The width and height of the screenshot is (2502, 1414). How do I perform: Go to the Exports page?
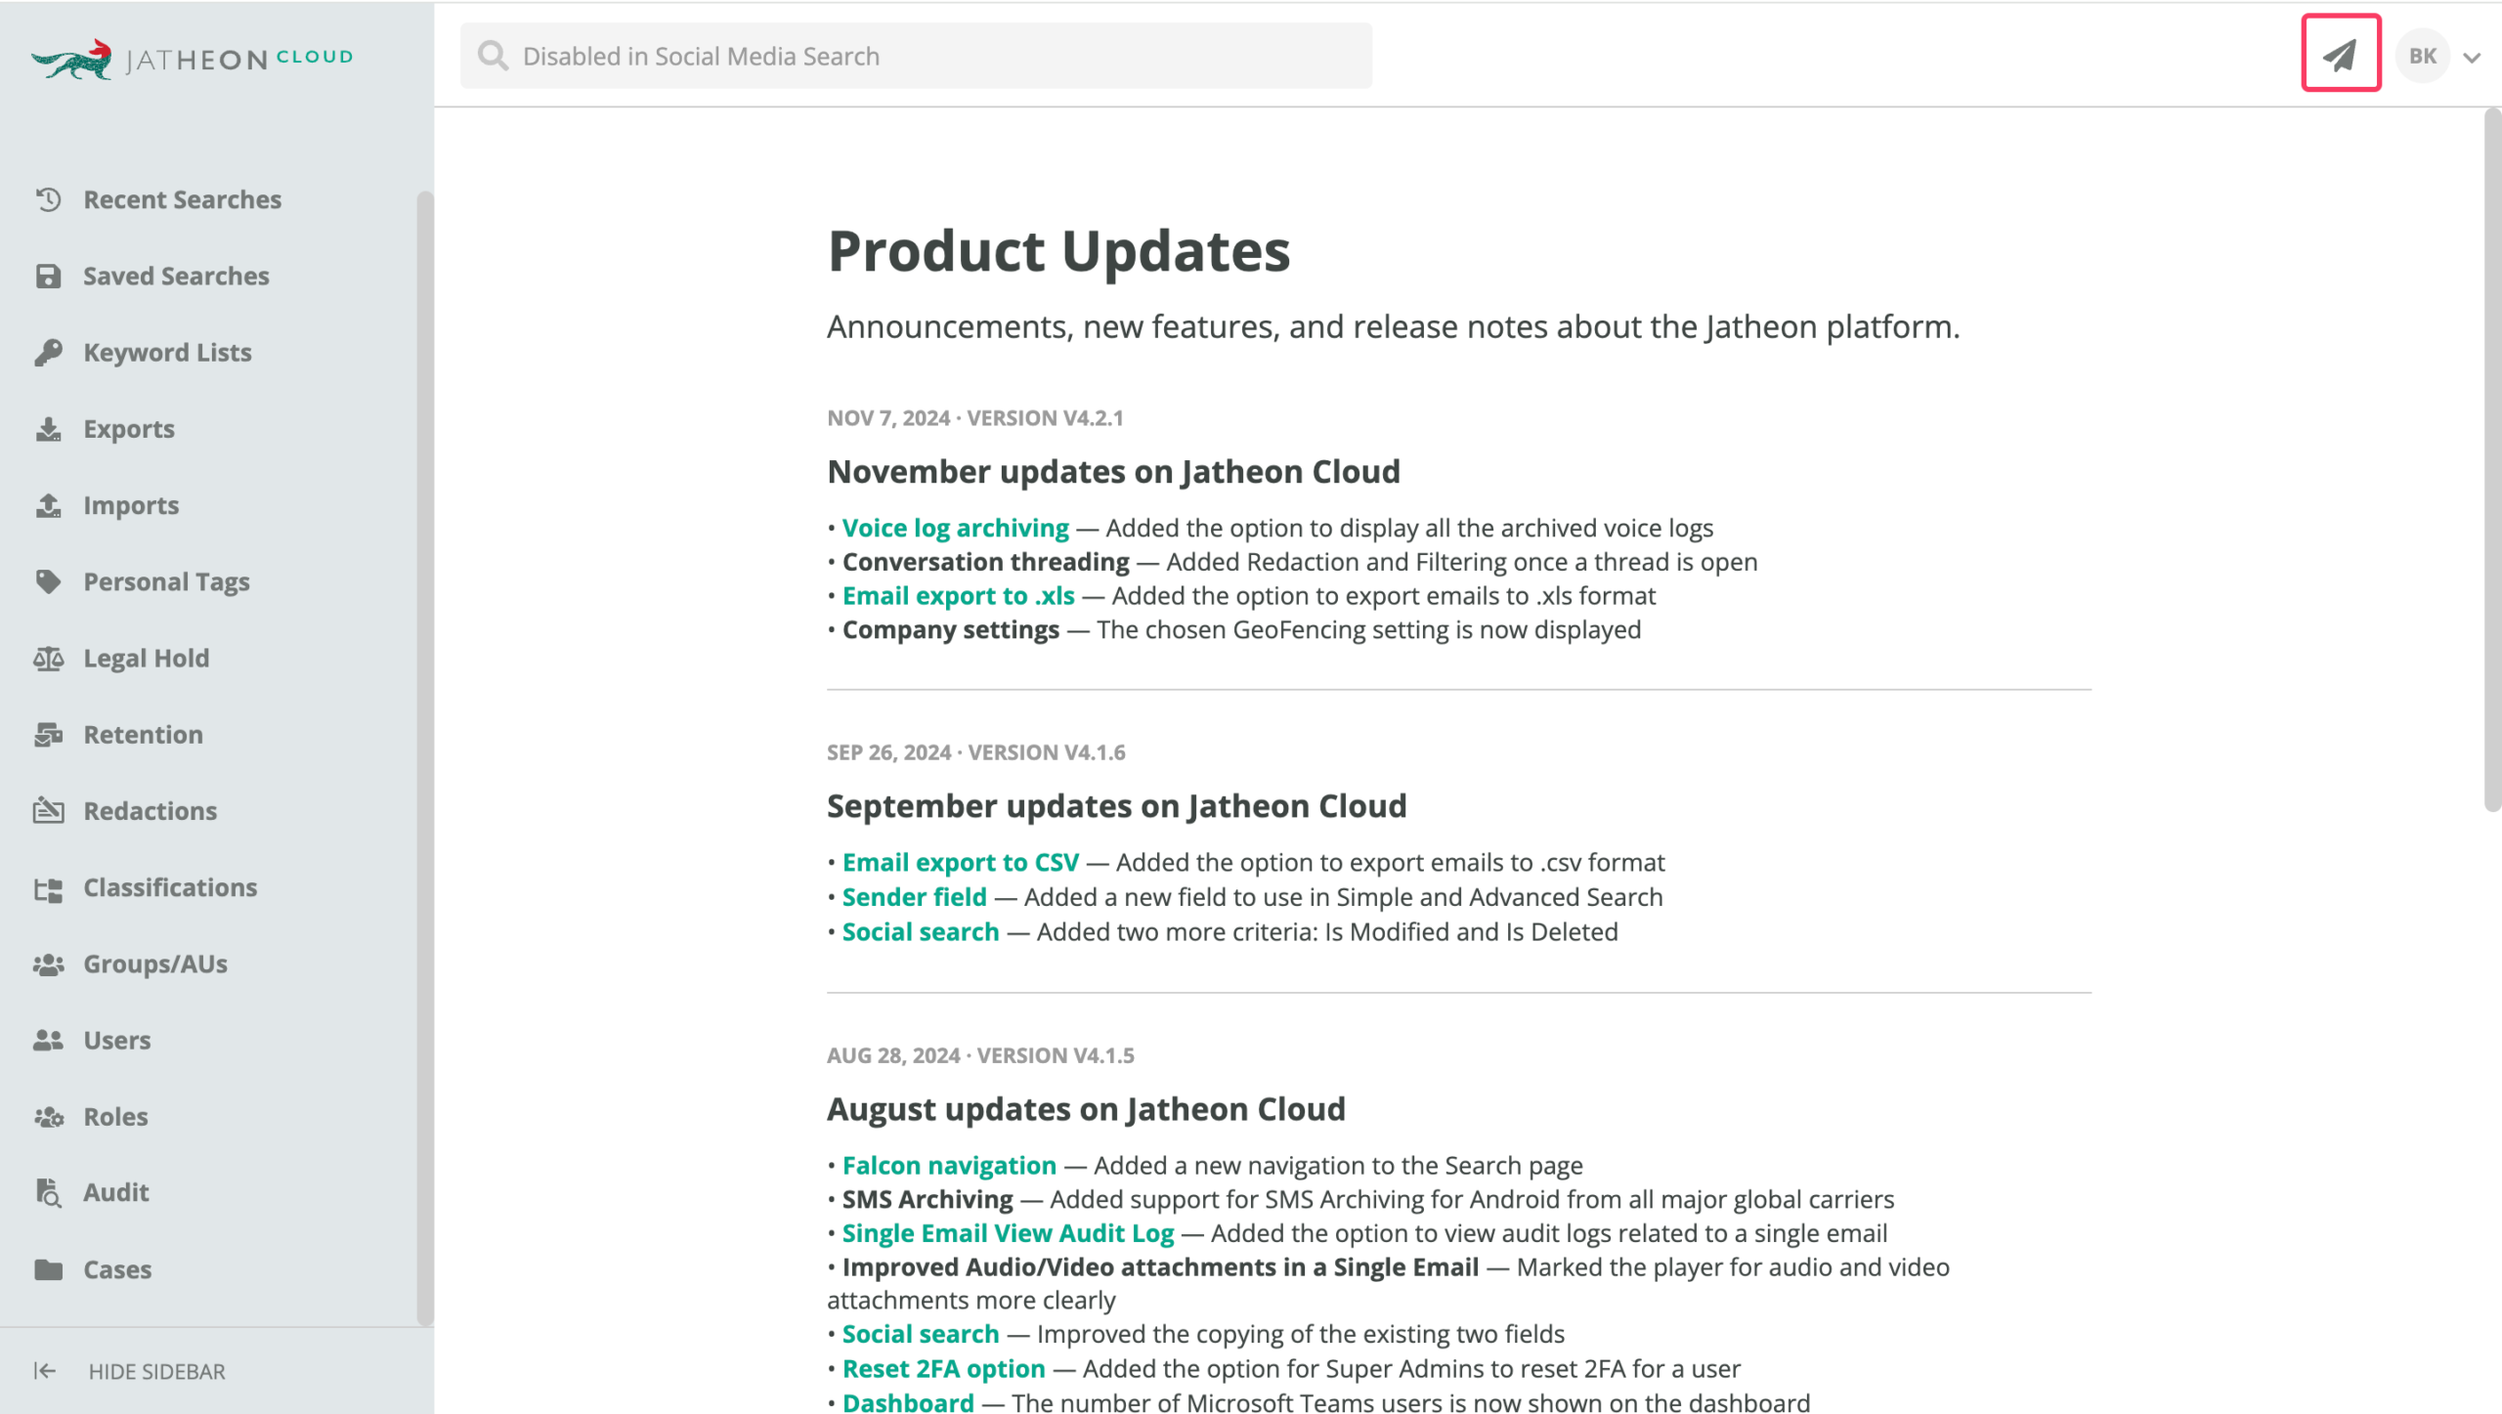click(x=128, y=429)
